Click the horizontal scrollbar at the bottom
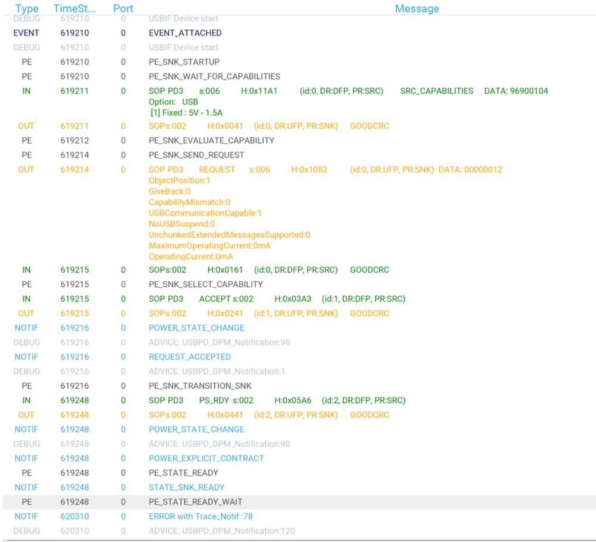 click(x=298, y=539)
